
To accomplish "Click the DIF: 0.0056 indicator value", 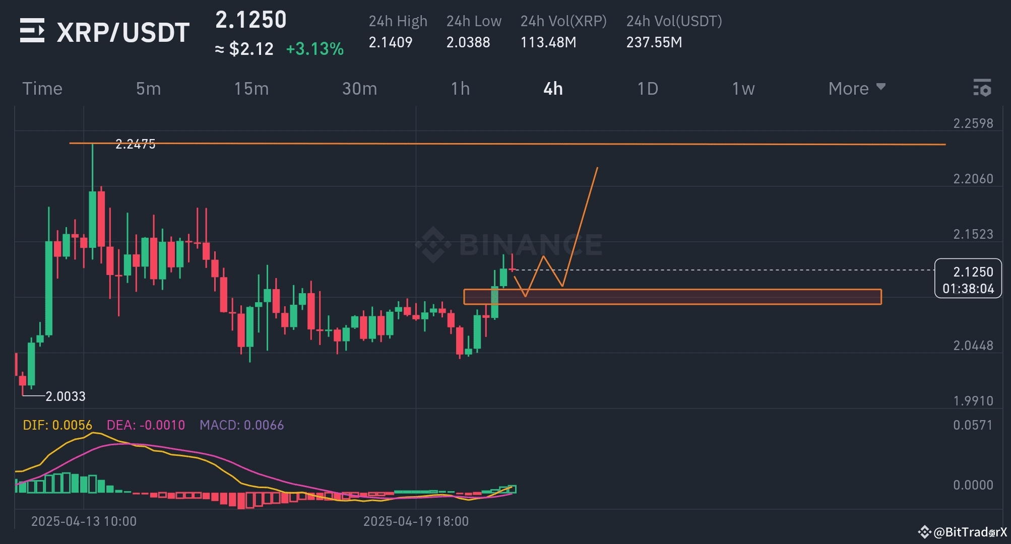I will pyautogui.click(x=57, y=425).
